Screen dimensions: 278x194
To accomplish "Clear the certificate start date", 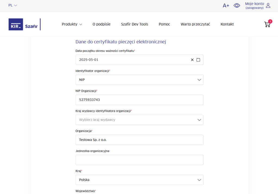I will [192, 60].
